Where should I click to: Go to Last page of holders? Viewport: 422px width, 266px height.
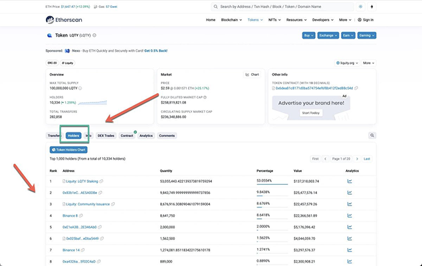[x=367, y=159]
